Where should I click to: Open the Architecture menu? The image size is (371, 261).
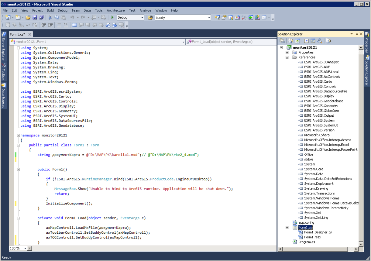coord(115,10)
